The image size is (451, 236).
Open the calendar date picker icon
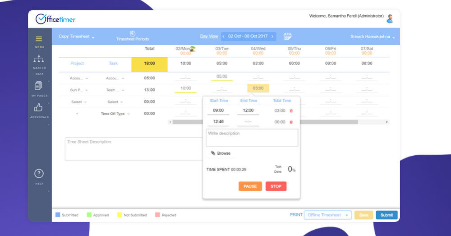tap(287, 36)
